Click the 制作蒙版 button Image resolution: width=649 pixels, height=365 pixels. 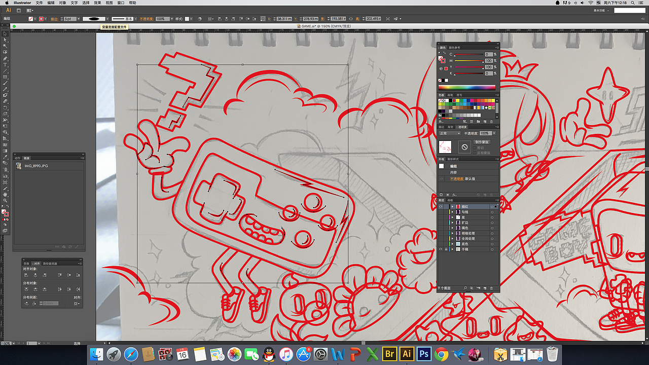(481, 142)
